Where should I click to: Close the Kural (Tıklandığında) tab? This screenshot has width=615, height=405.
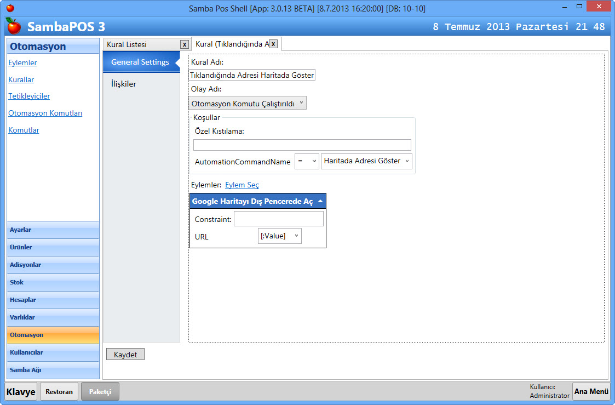(x=273, y=44)
